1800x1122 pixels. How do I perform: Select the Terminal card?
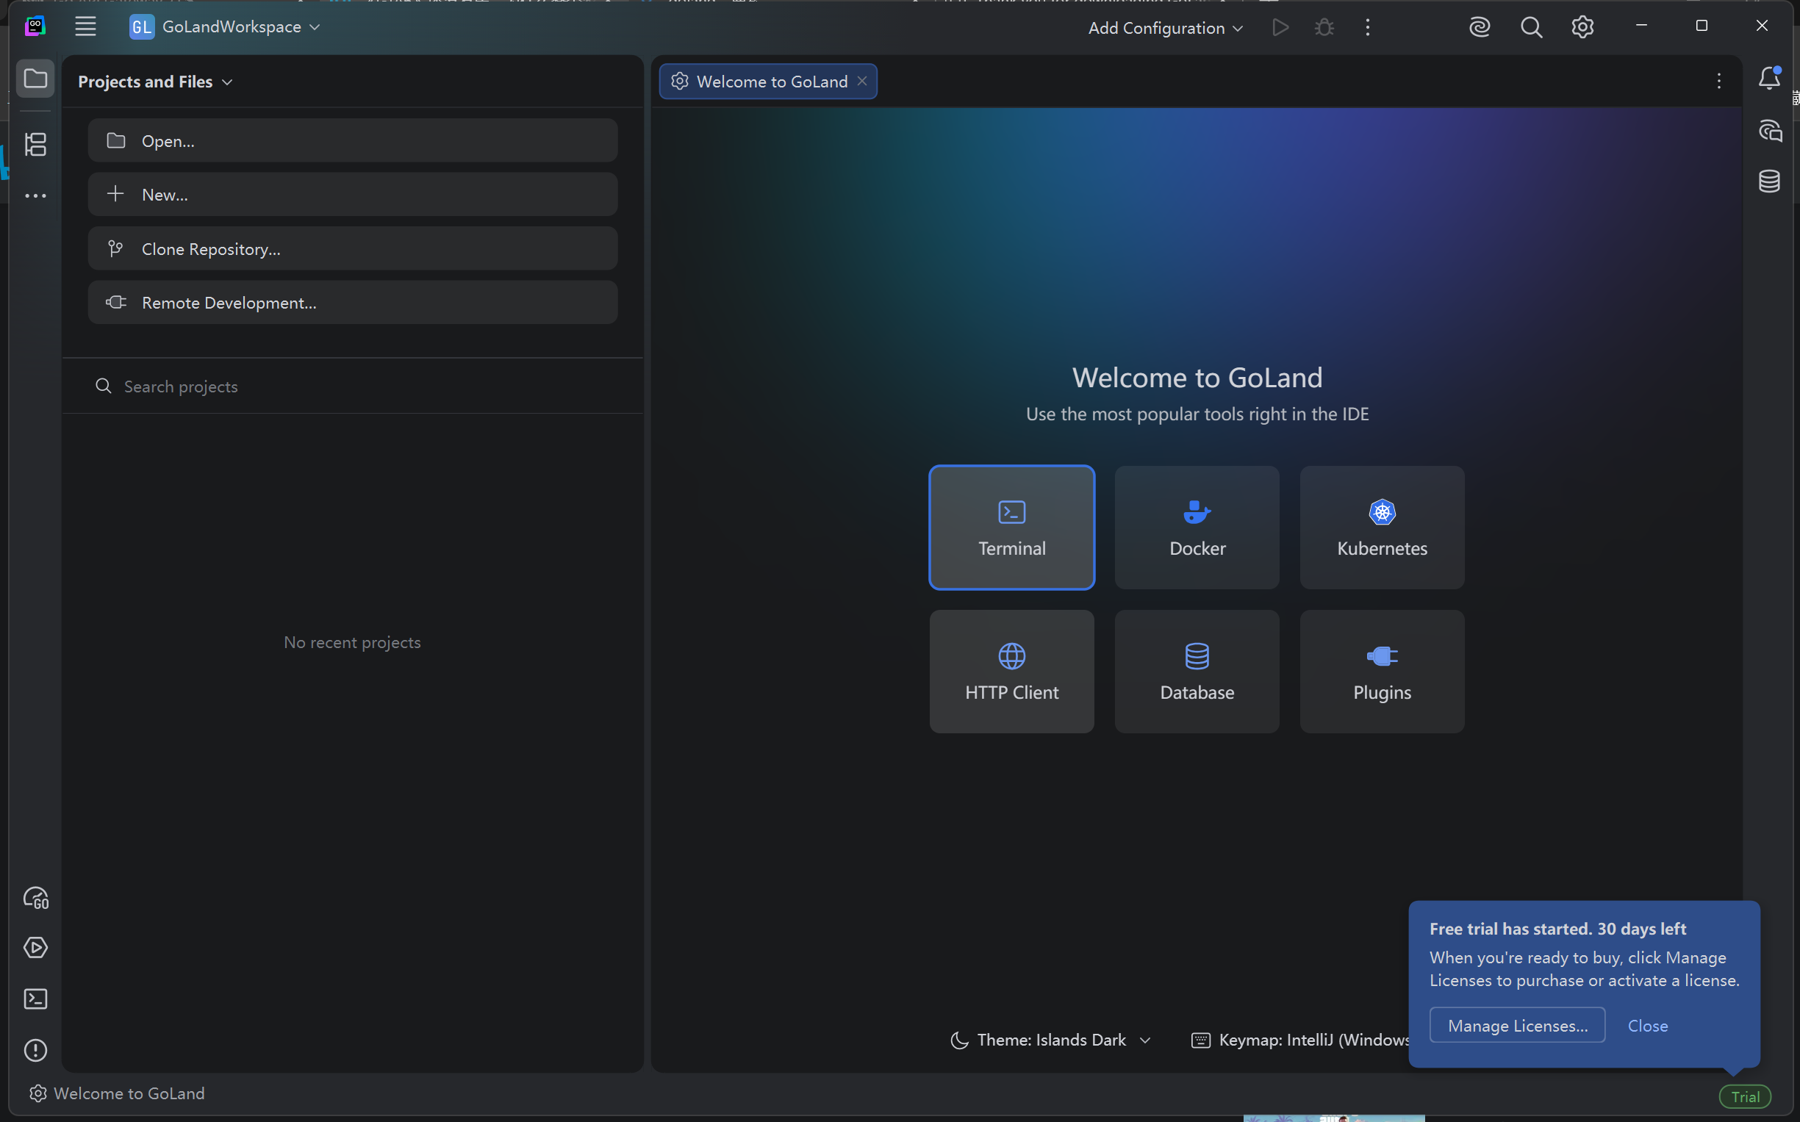tap(1011, 528)
